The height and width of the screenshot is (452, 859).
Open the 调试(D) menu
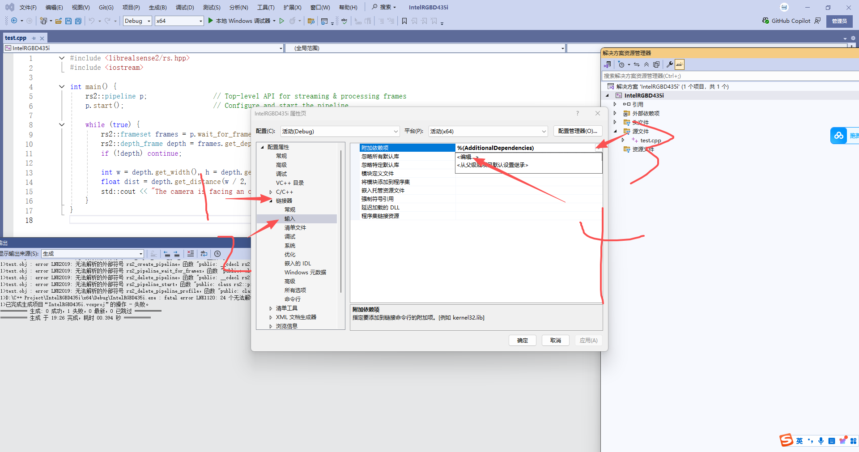[x=185, y=7]
